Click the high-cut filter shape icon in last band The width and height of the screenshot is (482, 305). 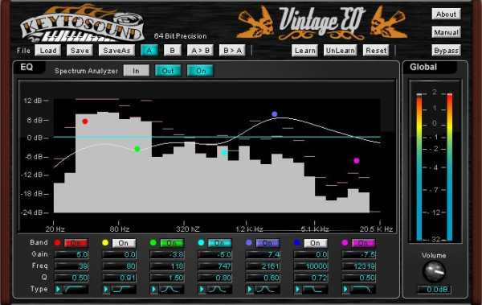click(362, 289)
